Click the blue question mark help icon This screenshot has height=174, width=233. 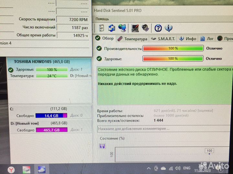[158, 28]
